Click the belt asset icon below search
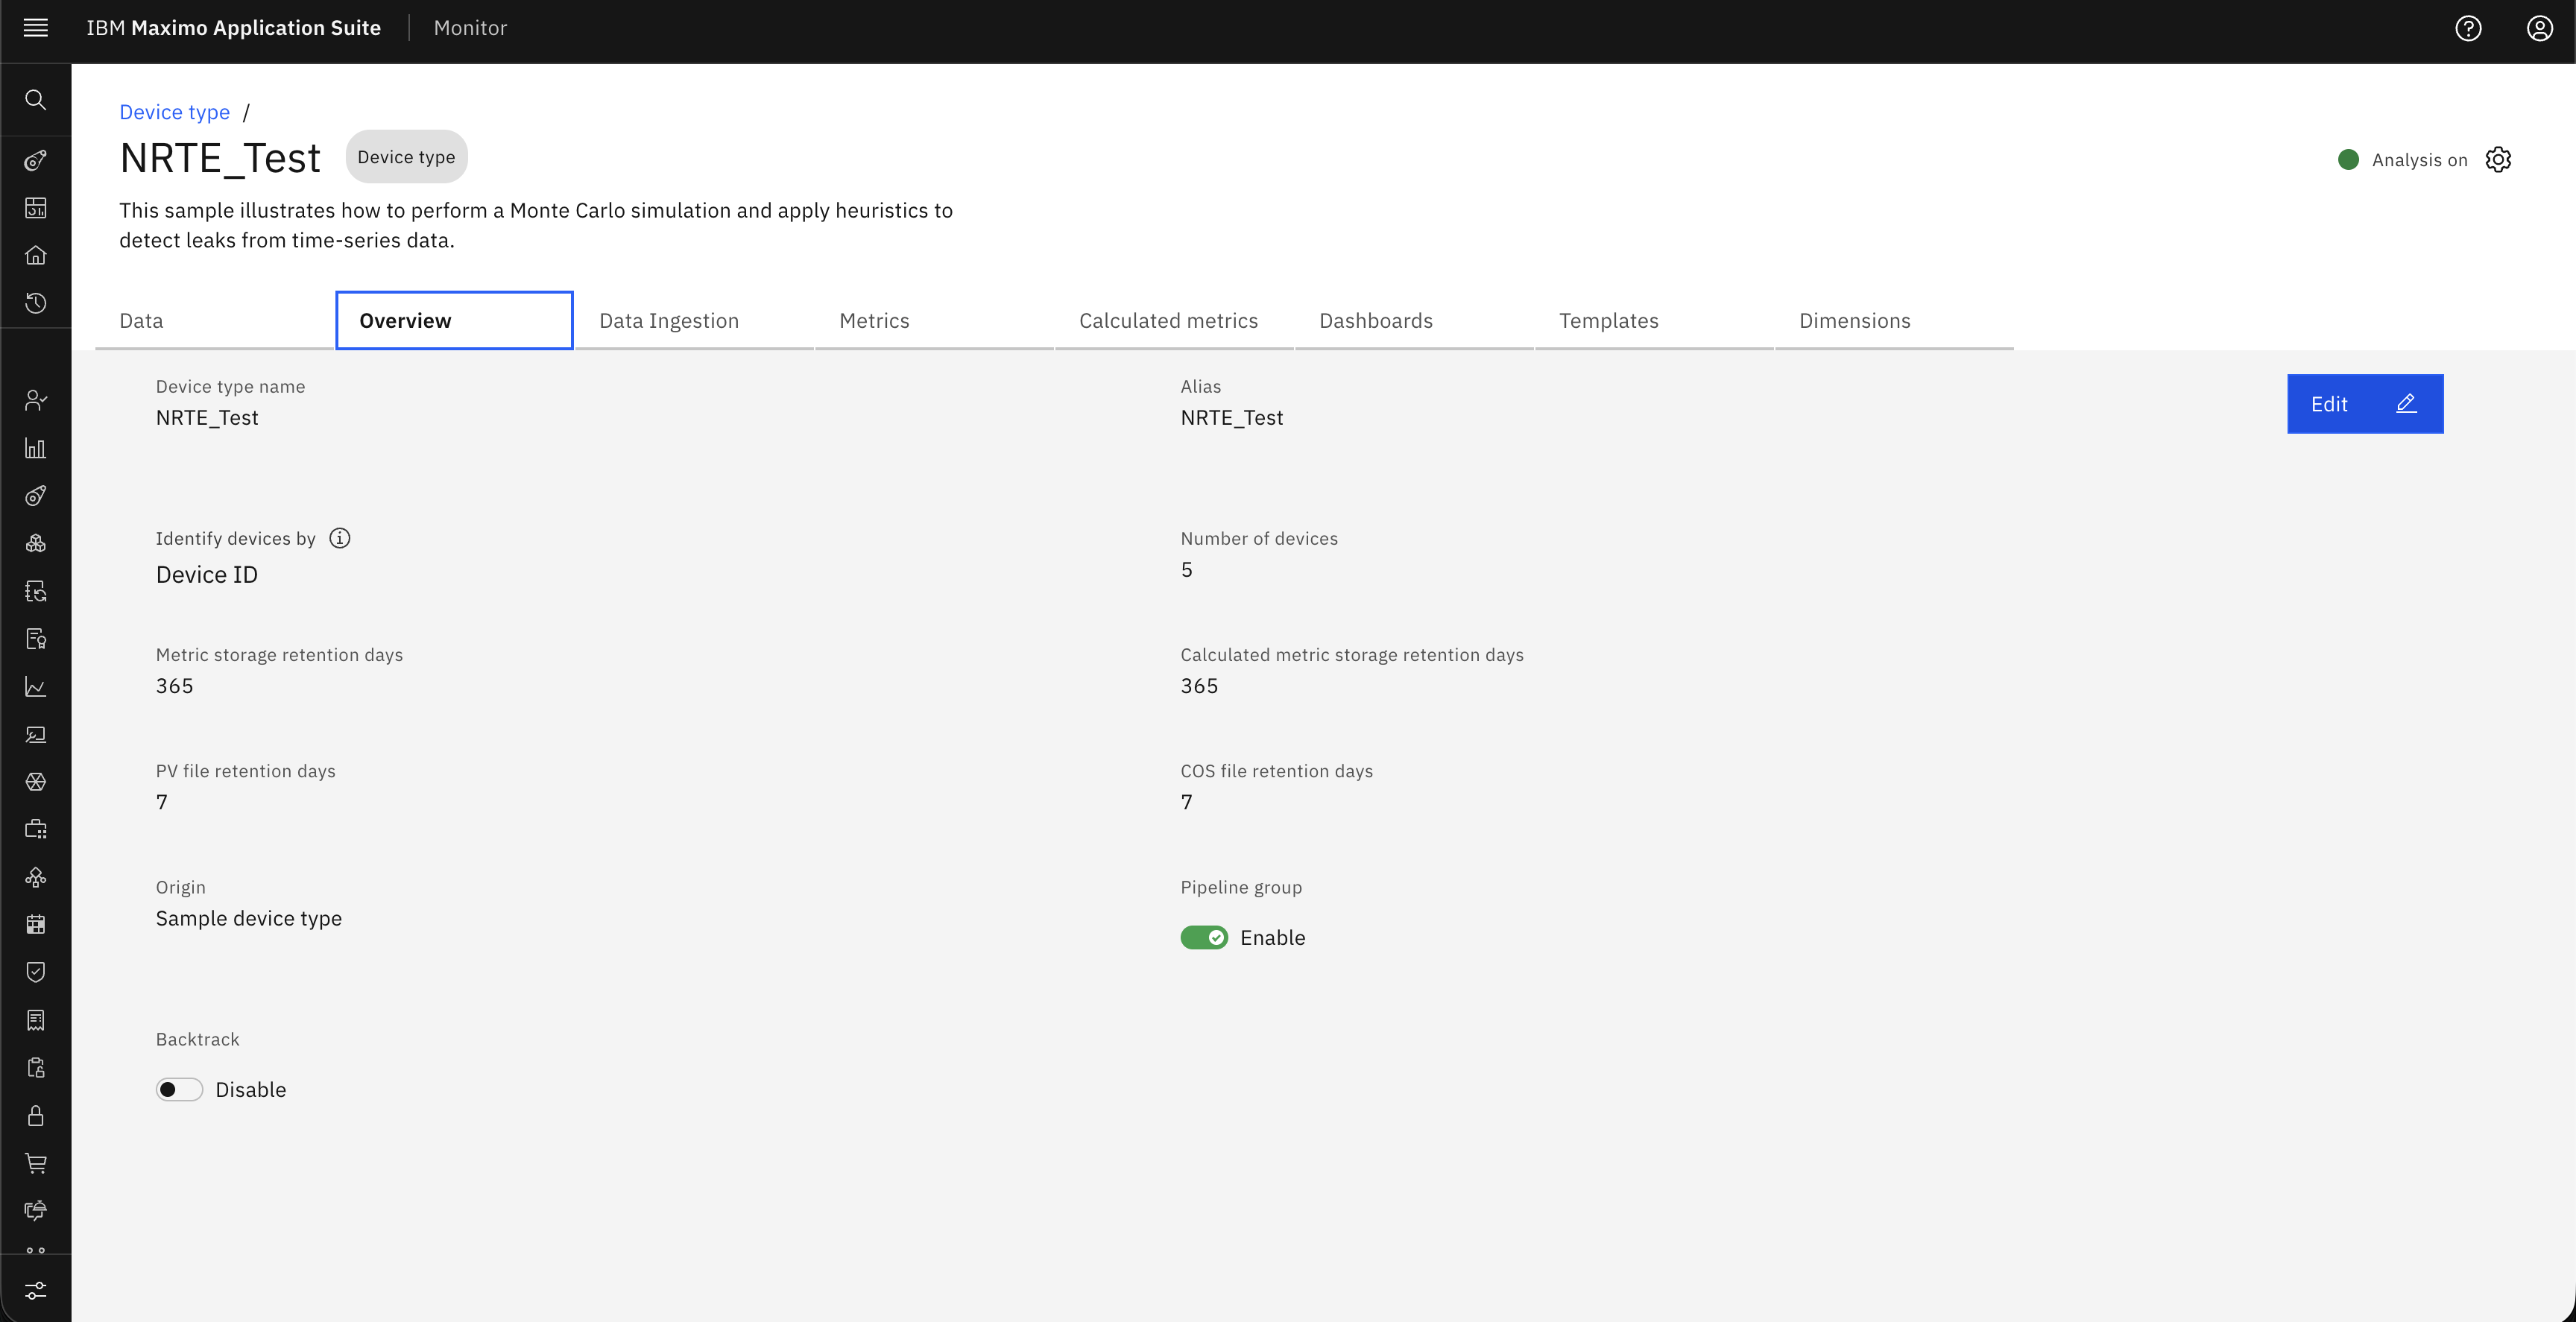The width and height of the screenshot is (2576, 1322). pyautogui.click(x=35, y=160)
